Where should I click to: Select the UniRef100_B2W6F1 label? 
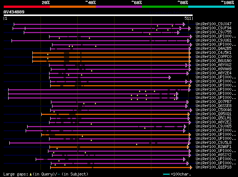213,147
